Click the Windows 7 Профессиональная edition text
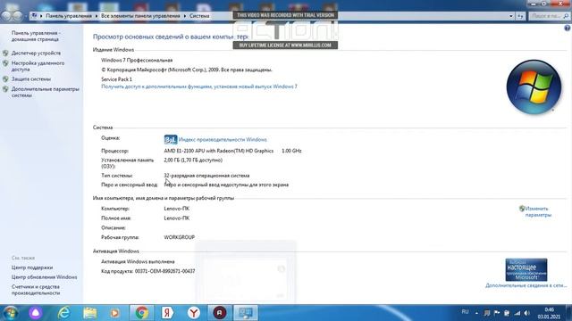Viewport: 572px width, 321px height. click(x=137, y=60)
